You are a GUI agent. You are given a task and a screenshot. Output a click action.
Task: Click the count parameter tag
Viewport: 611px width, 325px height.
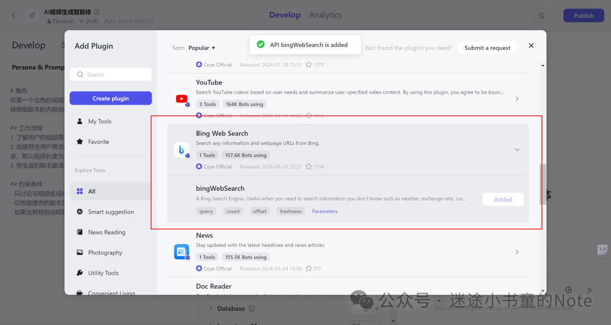point(233,211)
